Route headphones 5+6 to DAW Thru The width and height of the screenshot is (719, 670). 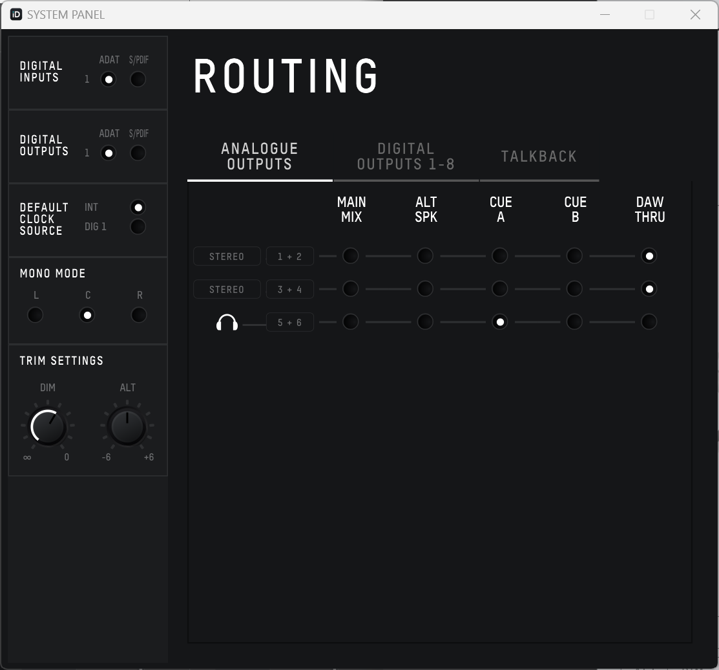[649, 322]
